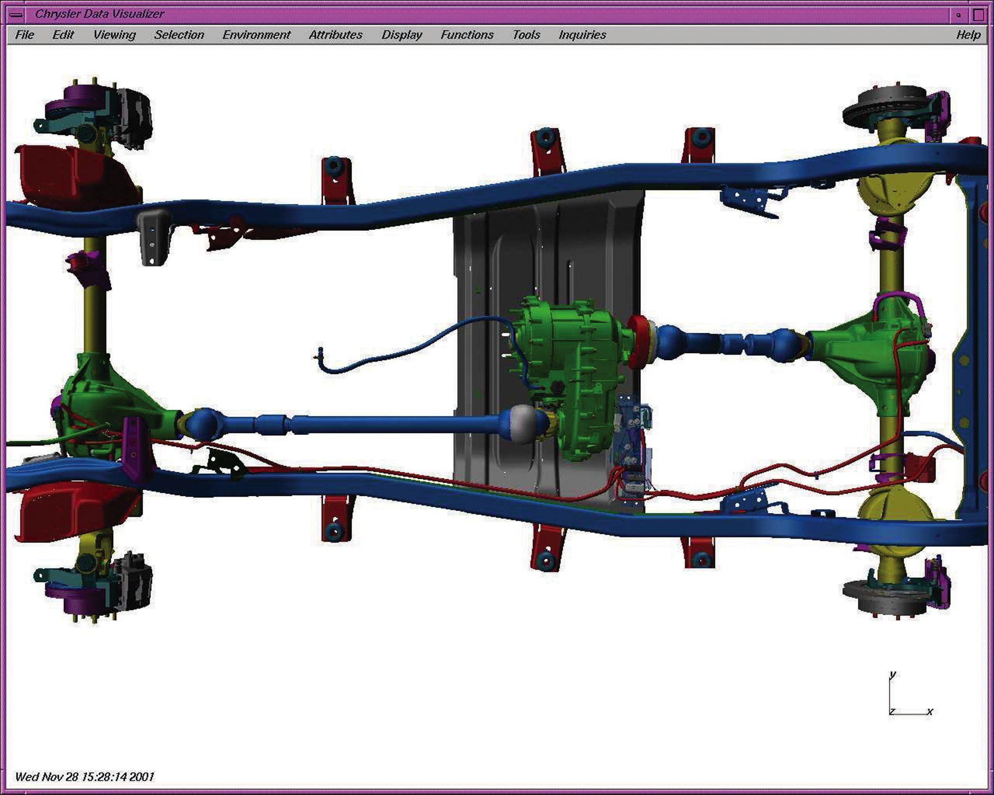Open the Functions menu

tap(467, 35)
